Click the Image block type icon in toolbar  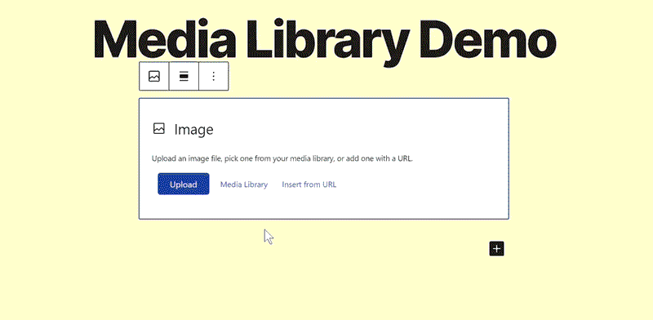click(154, 76)
